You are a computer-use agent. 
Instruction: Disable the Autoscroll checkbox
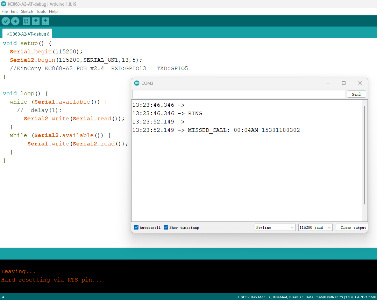[x=136, y=227]
